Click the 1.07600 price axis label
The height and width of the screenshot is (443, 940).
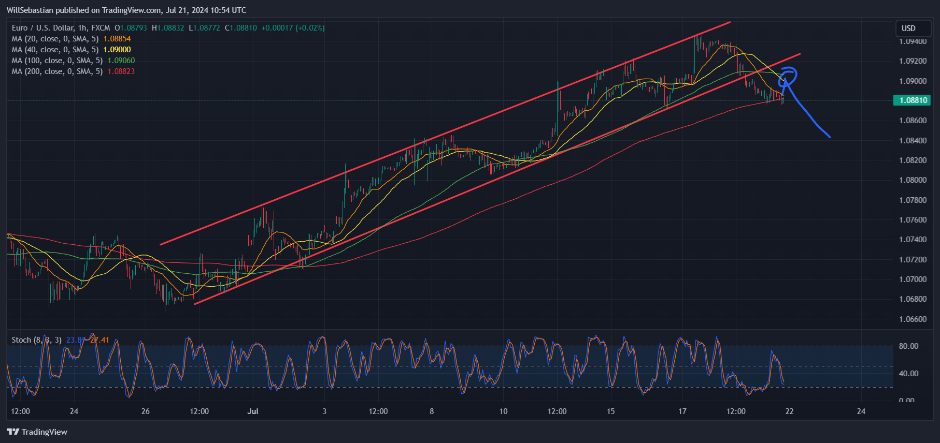913,220
